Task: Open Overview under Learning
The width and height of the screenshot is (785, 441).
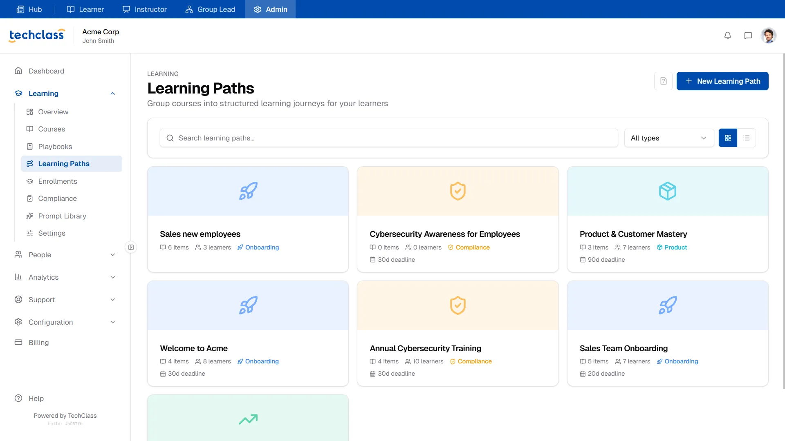Action: [72, 112]
